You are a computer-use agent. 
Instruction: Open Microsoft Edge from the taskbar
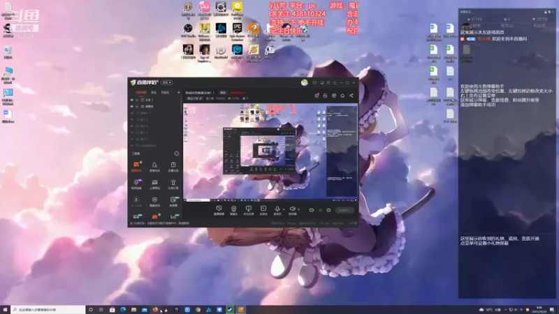[x=123, y=310]
